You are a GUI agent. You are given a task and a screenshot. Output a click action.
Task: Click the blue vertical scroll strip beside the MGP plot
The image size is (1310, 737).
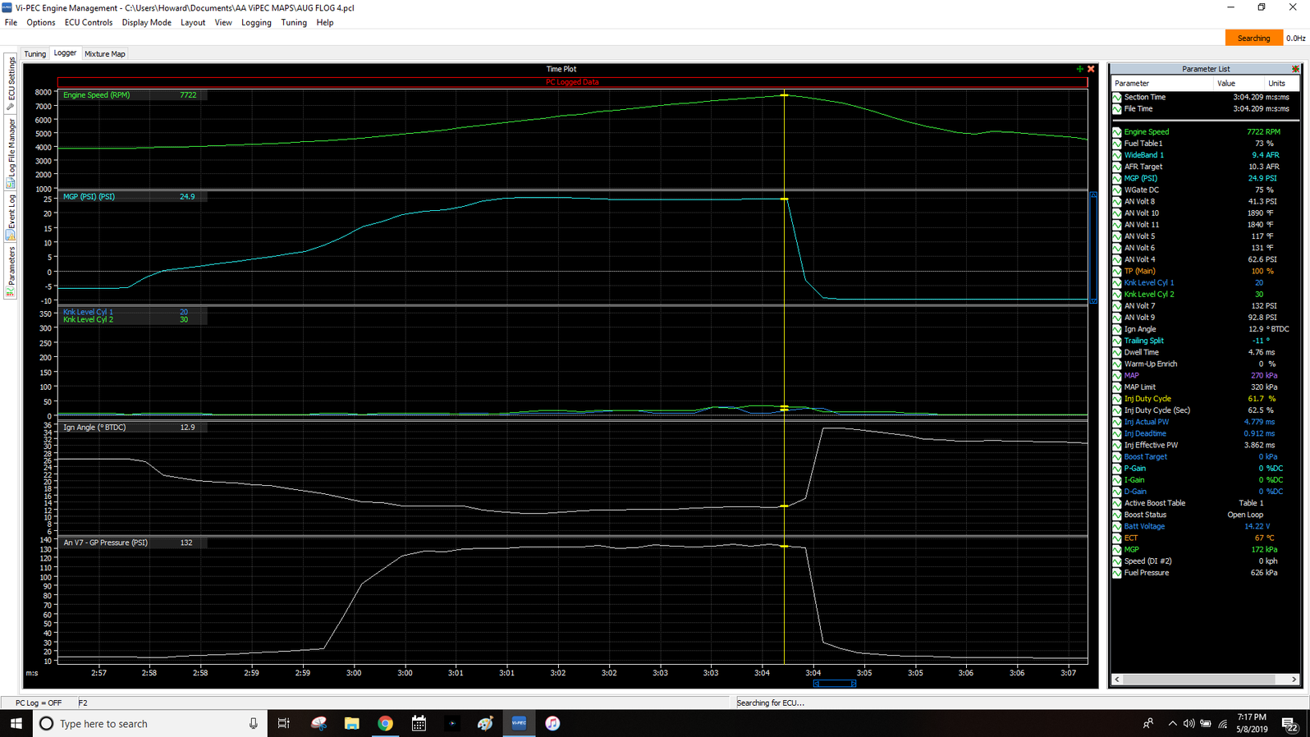pyautogui.click(x=1093, y=248)
